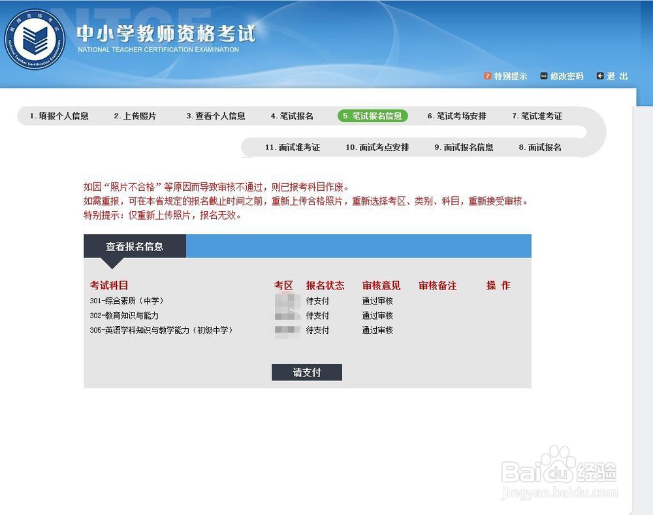Click the 修改密码 pencil icon
This screenshot has width=653, height=515.
(543, 76)
